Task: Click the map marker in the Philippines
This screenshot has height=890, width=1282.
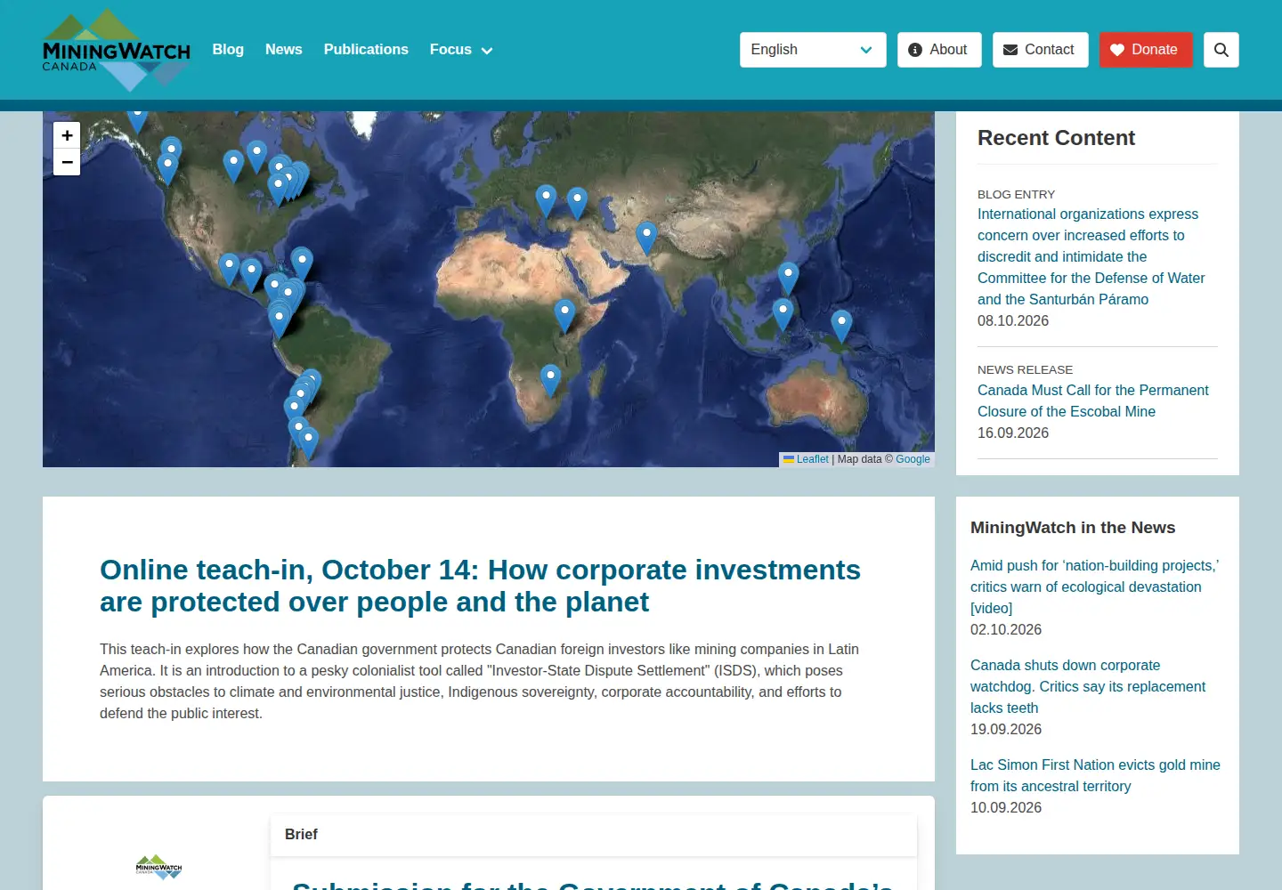Action: click(x=788, y=278)
